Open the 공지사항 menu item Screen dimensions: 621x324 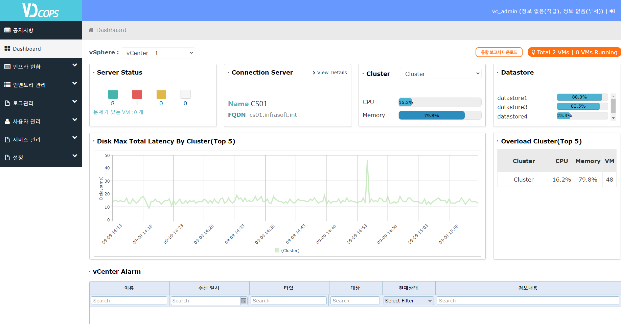tap(41, 30)
